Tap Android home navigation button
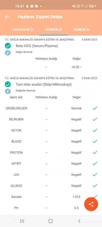 tap(50, 221)
